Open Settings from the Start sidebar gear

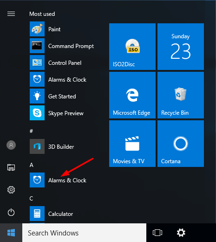tap(11, 190)
